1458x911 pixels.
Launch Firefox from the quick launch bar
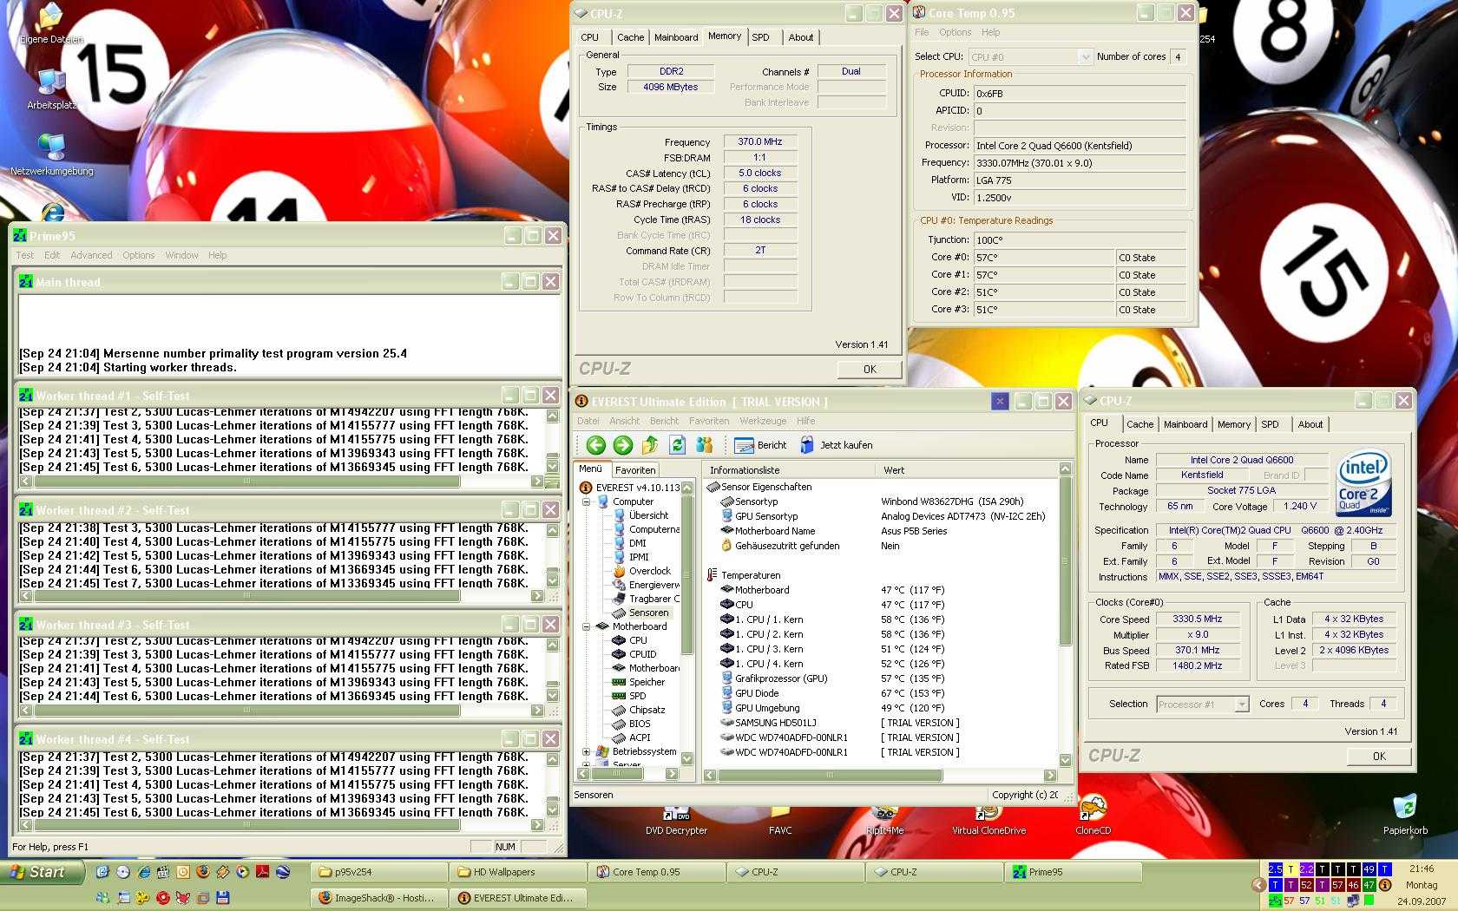click(x=203, y=872)
